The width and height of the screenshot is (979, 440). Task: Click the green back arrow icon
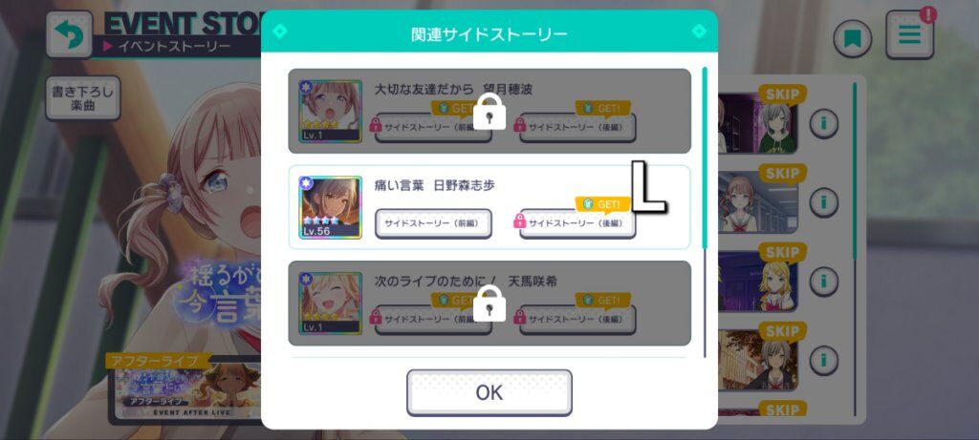coord(69,34)
